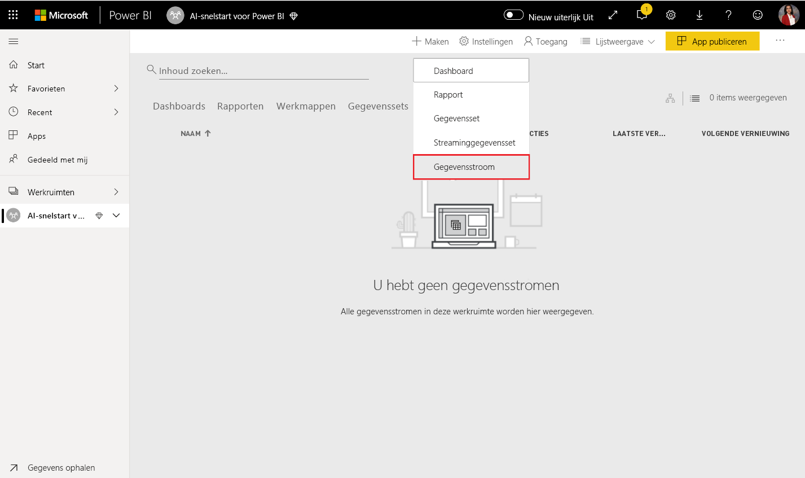This screenshot has height=478, width=805.
Task: Collapse the AI-snelstart workspace chevron
Action: (x=116, y=216)
